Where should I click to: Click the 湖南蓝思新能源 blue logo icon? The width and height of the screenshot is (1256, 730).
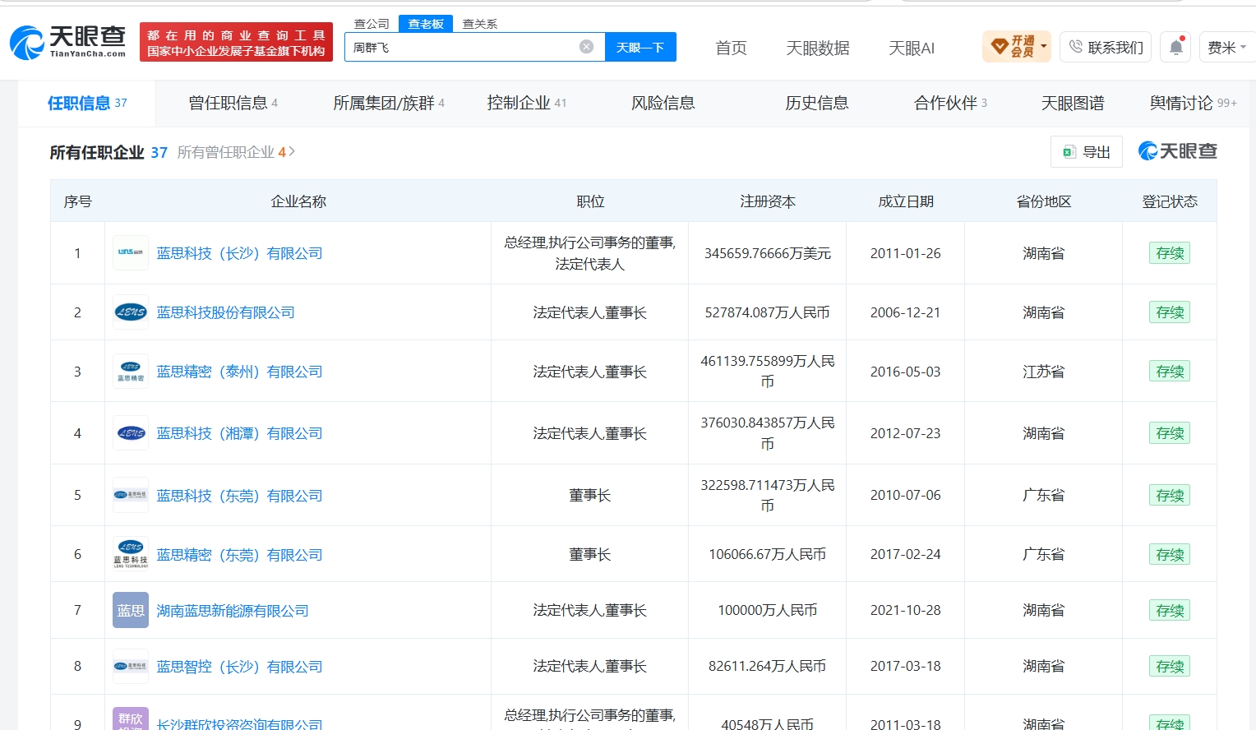click(x=131, y=610)
